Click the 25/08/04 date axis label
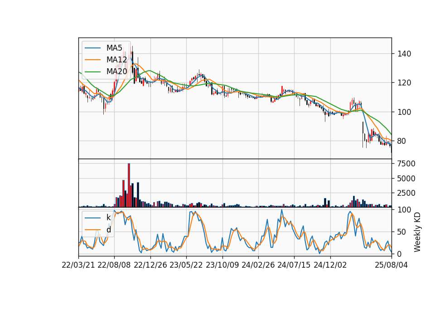The height and width of the screenshot is (312, 435). click(391, 265)
